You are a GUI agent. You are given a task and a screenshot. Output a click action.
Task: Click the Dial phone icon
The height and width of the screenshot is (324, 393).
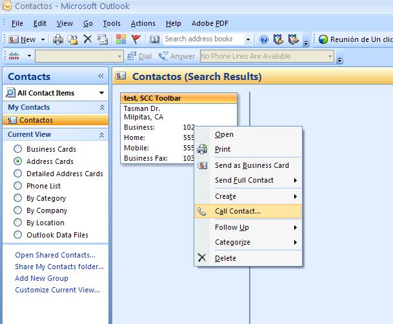coord(132,56)
